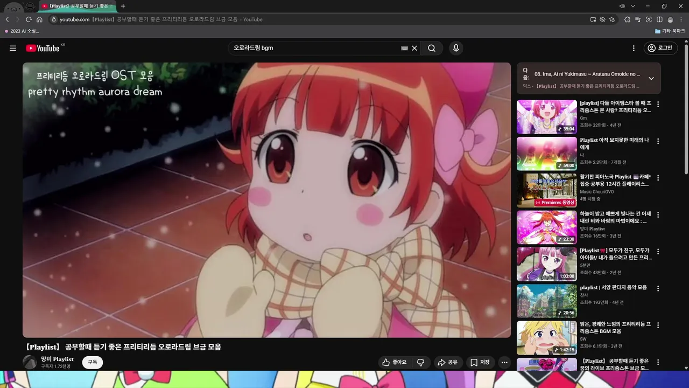Image resolution: width=689 pixels, height=388 pixels.
Task: Open the 기타 북마크 folder
Action: click(670, 31)
